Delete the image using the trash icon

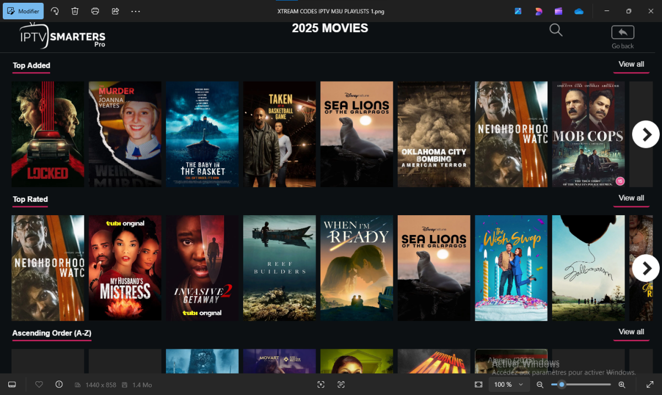click(x=75, y=11)
